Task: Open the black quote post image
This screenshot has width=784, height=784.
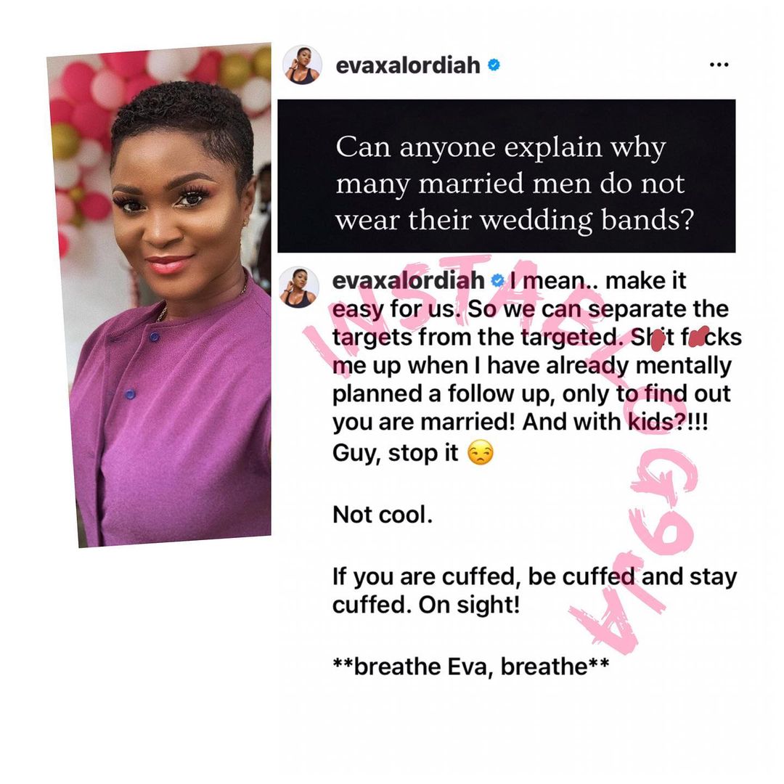Action: 506,176
